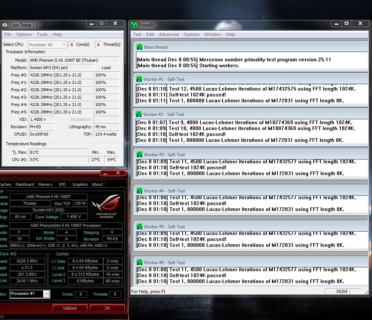Close the CPU-Z window
This screenshot has height=320, width=372.
[x=118, y=173]
